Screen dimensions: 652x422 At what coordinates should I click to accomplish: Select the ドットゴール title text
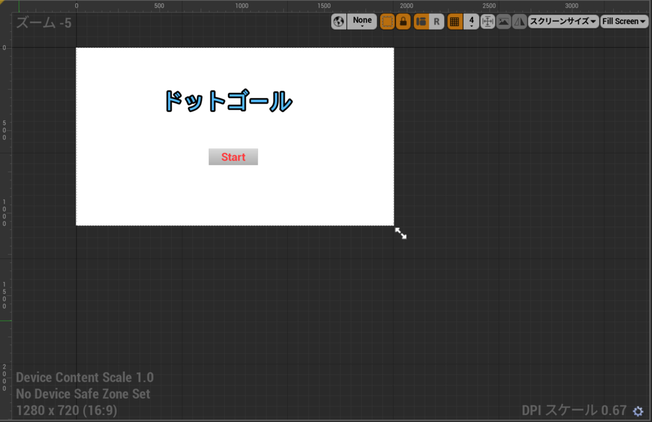point(227,99)
